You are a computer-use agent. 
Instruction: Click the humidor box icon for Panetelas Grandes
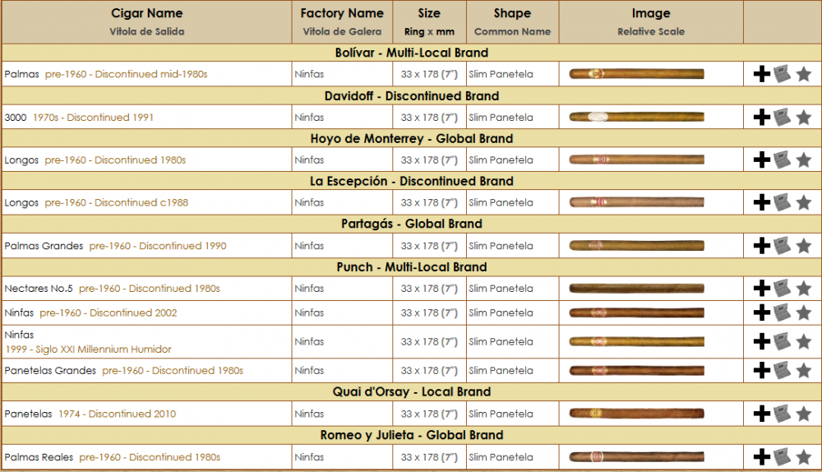tap(783, 370)
